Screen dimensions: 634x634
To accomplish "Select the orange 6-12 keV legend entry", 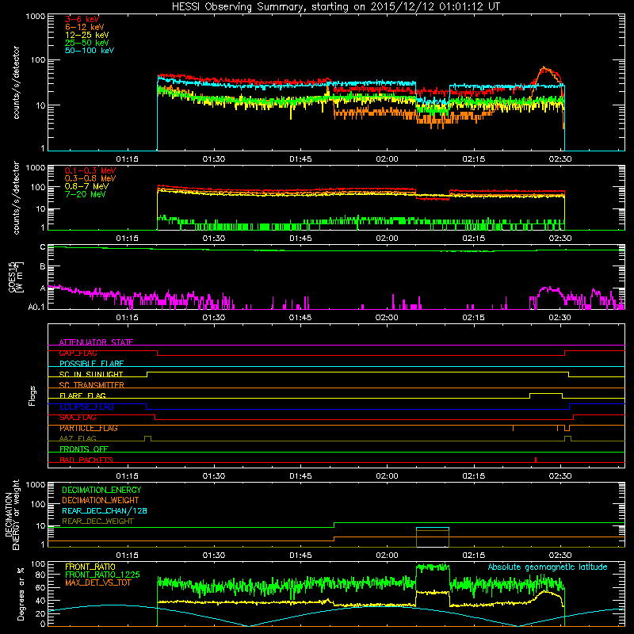I will 85,27.
